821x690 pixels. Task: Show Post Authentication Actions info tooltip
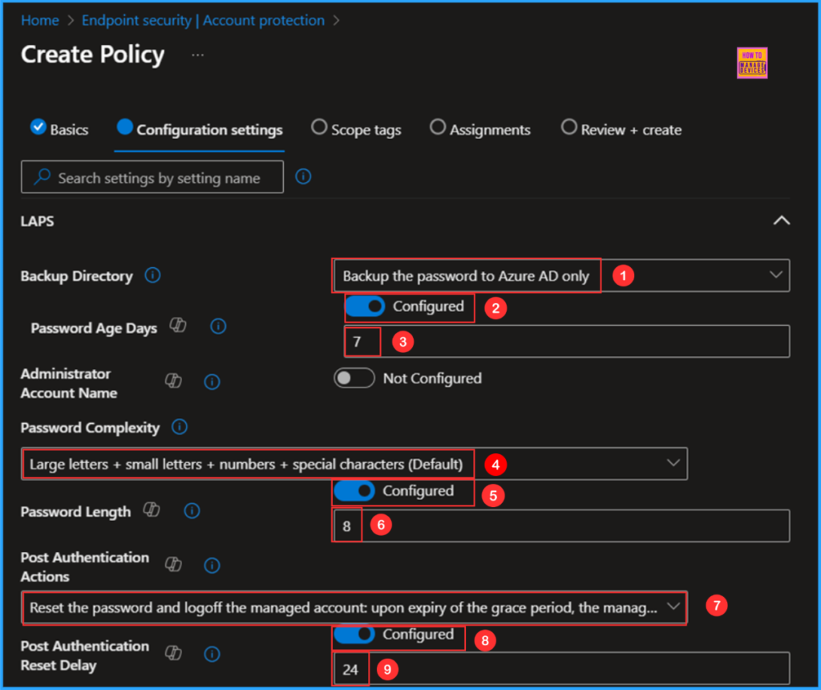[x=212, y=566]
